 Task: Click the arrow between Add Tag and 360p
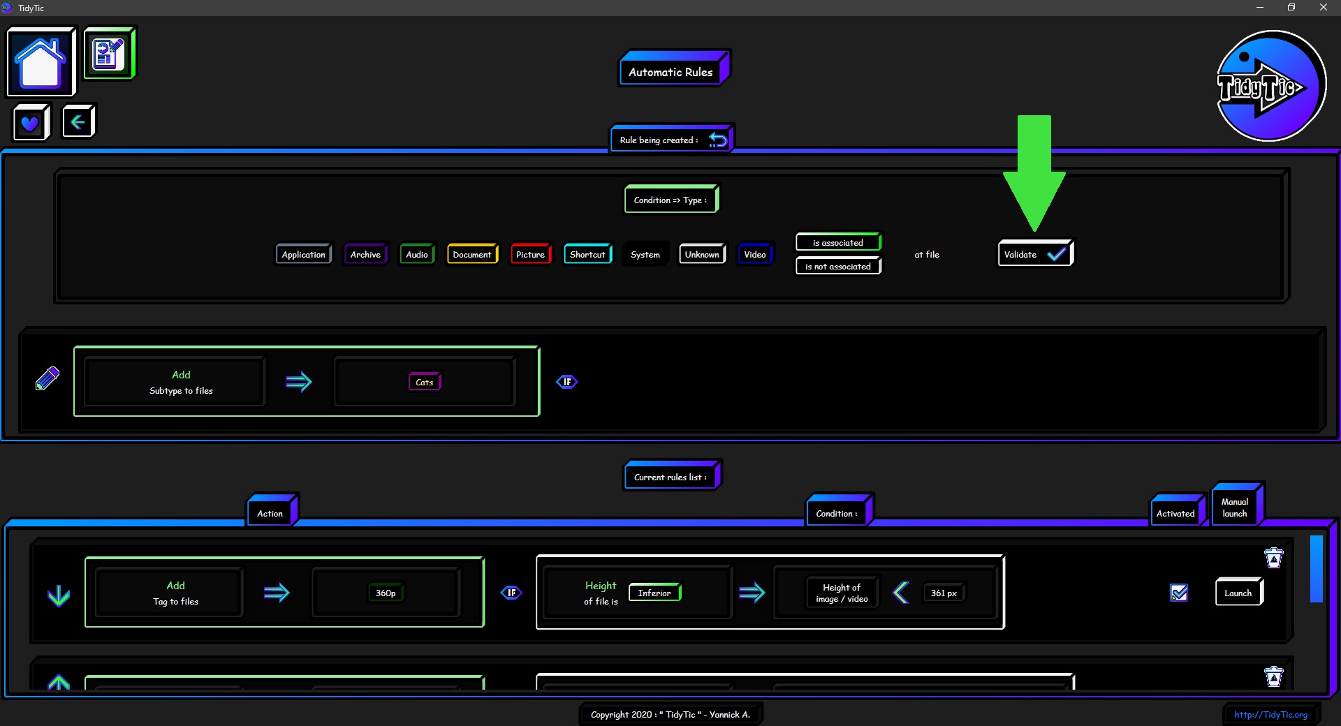tap(277, 593)
